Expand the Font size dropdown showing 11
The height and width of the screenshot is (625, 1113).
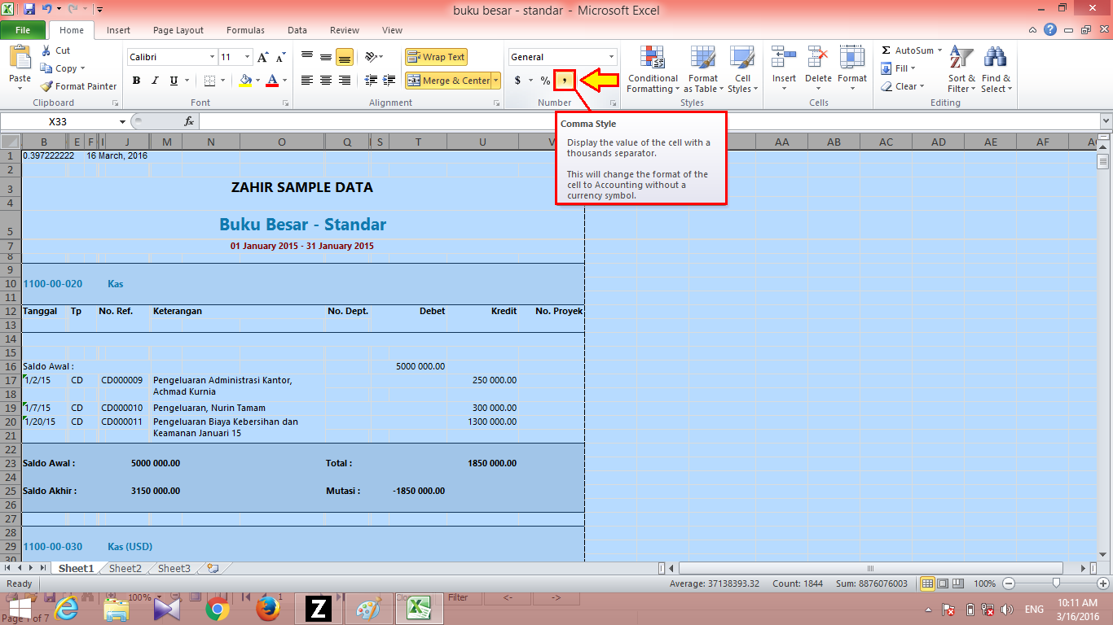(x=248, y=57)
